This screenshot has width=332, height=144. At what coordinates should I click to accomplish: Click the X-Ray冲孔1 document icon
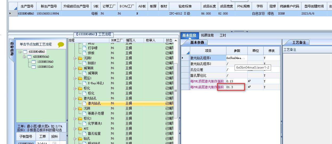(84, 83)
